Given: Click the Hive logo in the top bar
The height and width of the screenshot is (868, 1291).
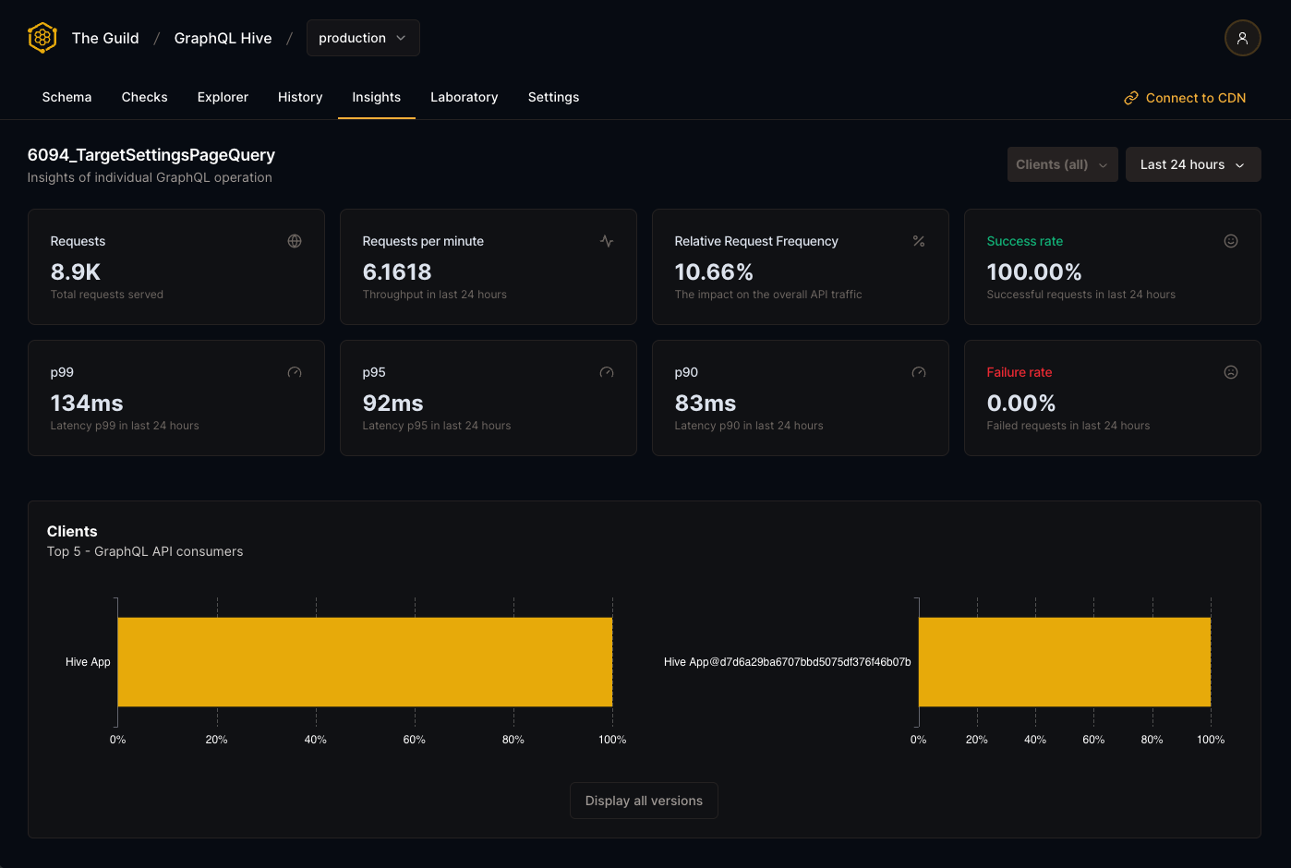Looking at the screenshot, I should pyautogui.click(x=42, y=37).
